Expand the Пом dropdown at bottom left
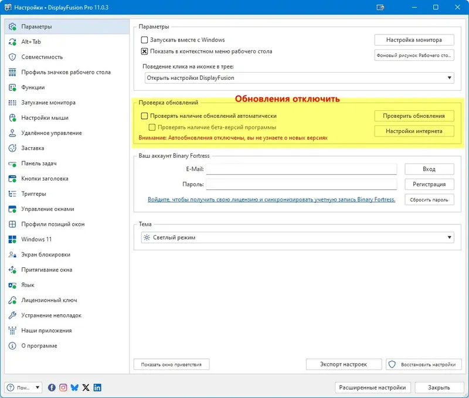This screenshot has height=398, width=469. 38,387
